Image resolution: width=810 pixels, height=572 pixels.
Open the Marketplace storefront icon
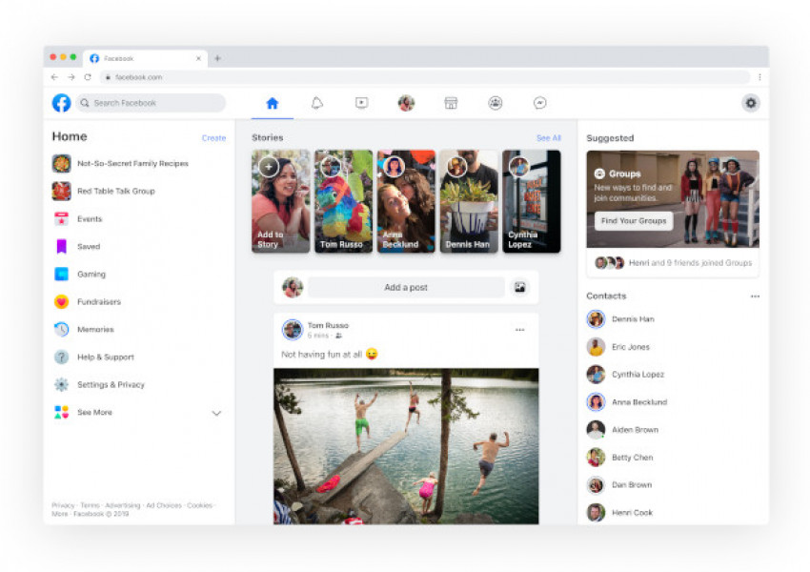451,103
